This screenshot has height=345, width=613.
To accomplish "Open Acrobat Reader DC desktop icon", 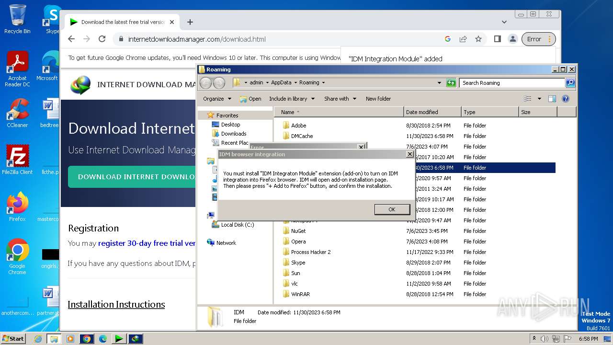I will pos(17,69).
